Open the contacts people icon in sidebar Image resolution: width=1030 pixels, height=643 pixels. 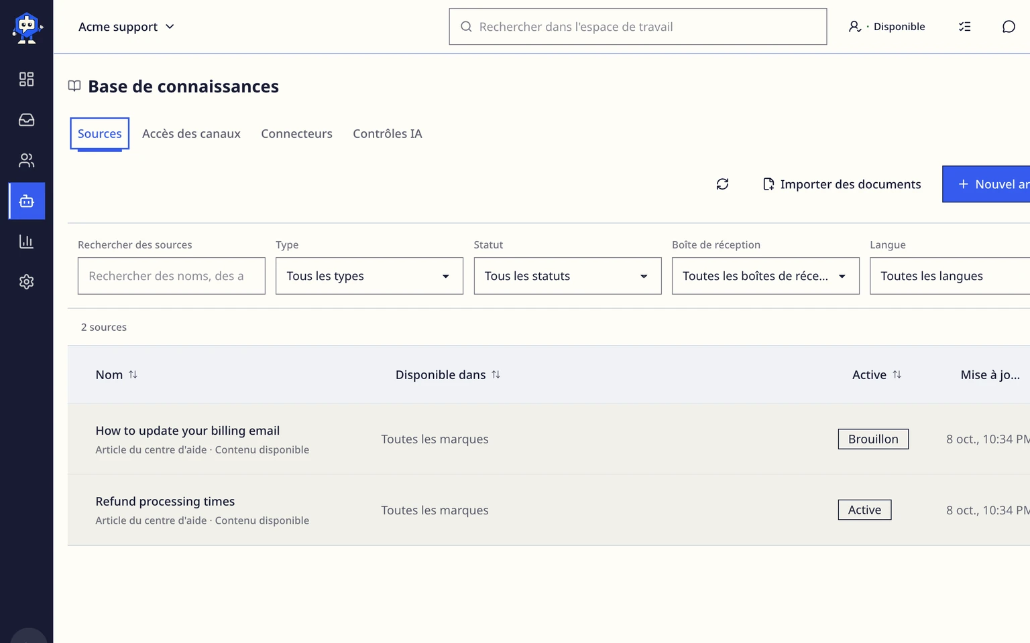27,161
